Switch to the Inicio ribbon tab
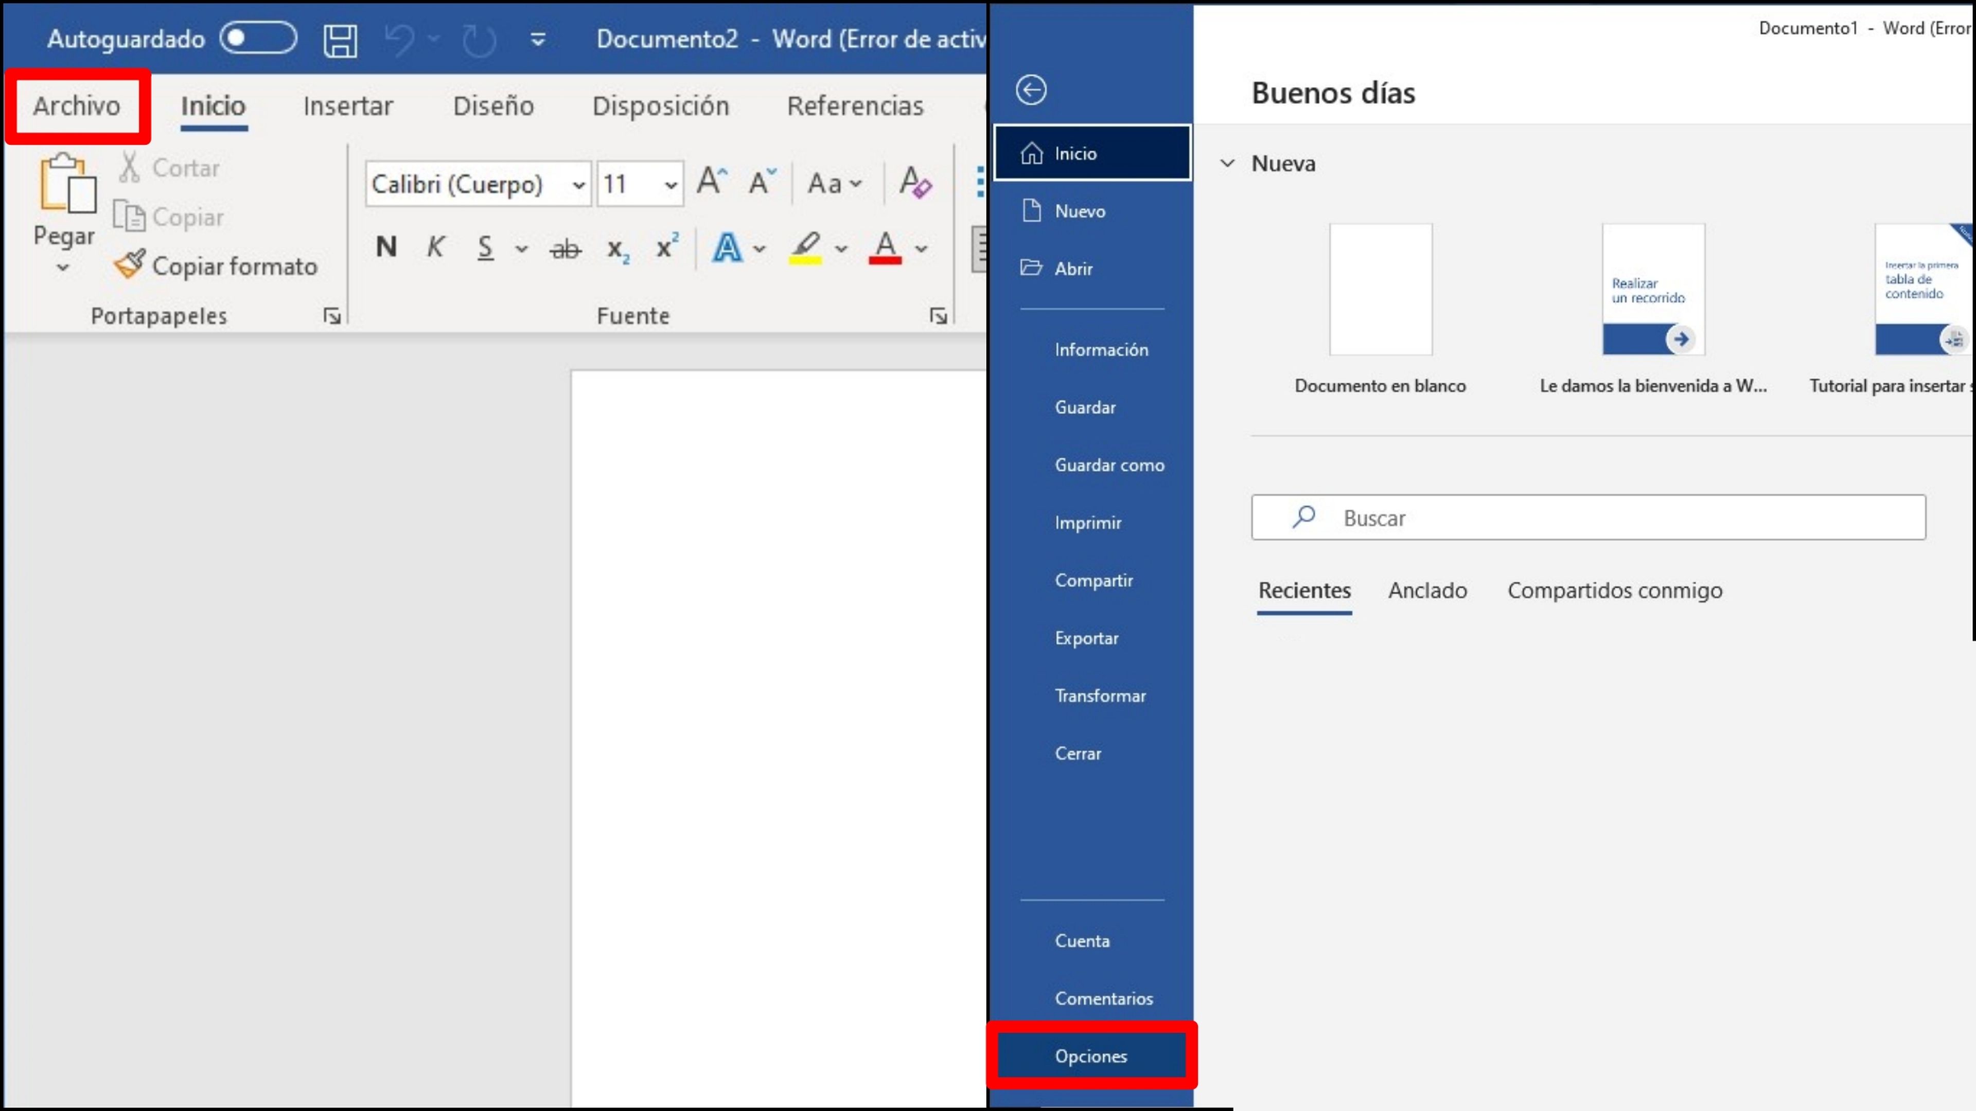The width and height of the screenshot is (1976, 1111). (x=213, y=106)
